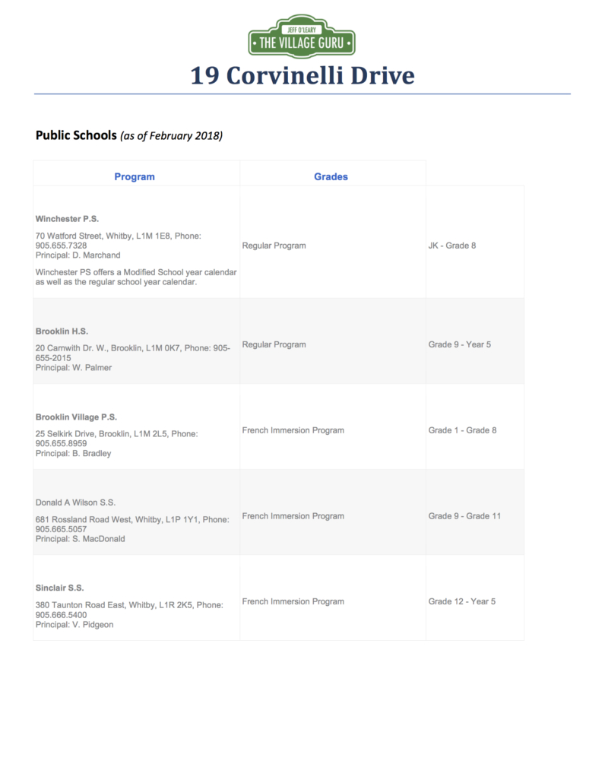
Task: Select Donald A Wilson S.S. name
Action: coord(75,502)
